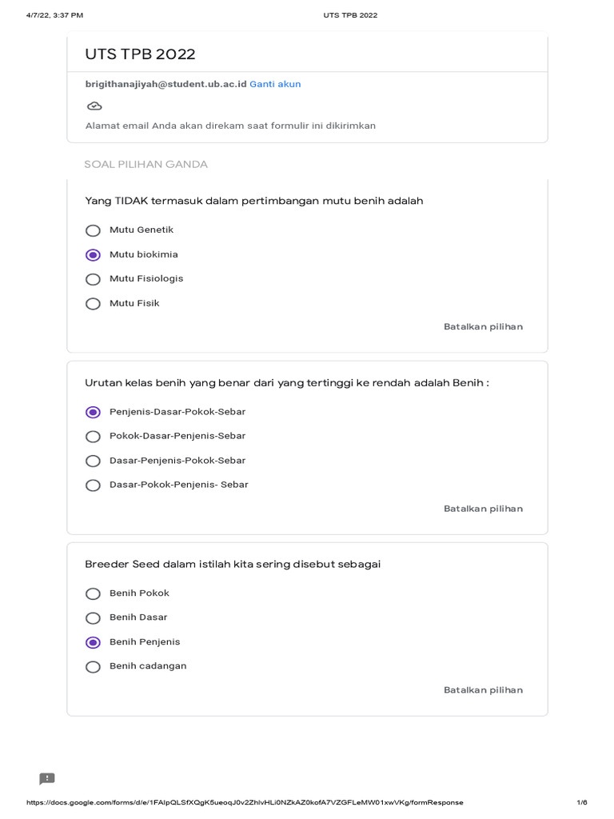Pick the Benih cadangan option
The height and width of the screenshot is (819, 614).
click(x=94, y=667)
